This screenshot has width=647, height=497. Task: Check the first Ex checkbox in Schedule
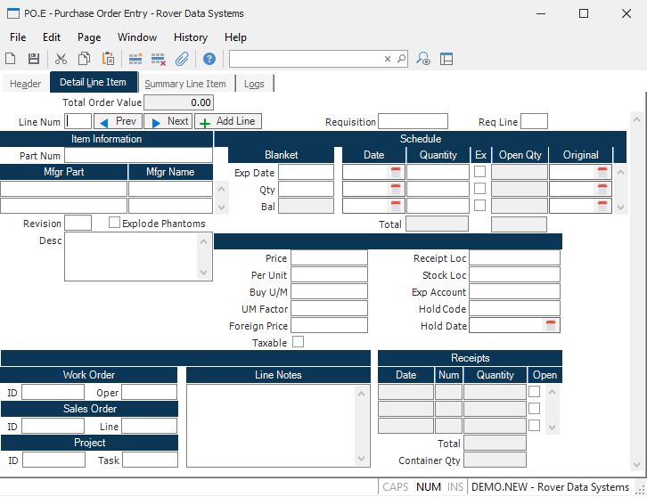(x=479, y=171)
